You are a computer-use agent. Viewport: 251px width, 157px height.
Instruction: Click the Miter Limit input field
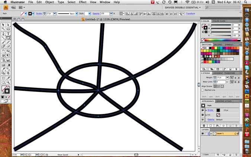(221, 81)
